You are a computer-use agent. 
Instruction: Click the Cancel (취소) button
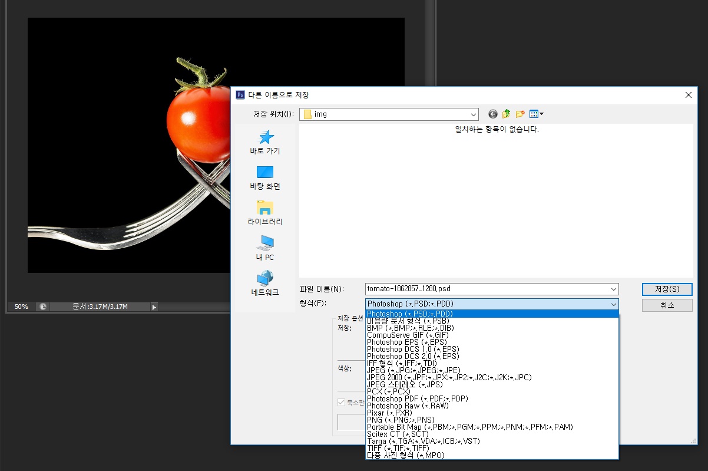pos(667,305)
